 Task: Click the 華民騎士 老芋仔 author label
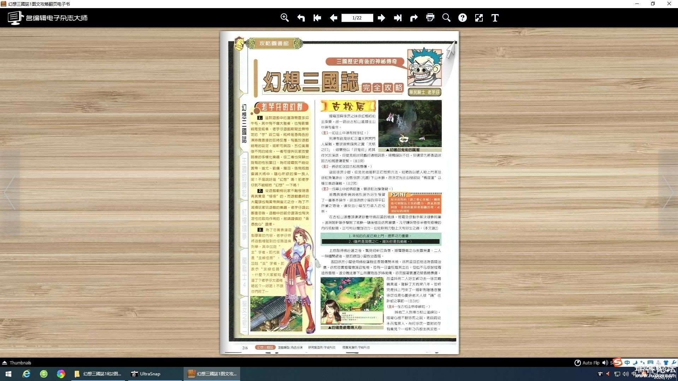point(424,92)
